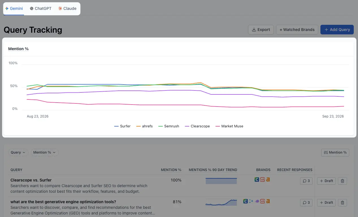Delete the Clearscope vs. Surfer query

pyautogui.click(x=342, y=181)
